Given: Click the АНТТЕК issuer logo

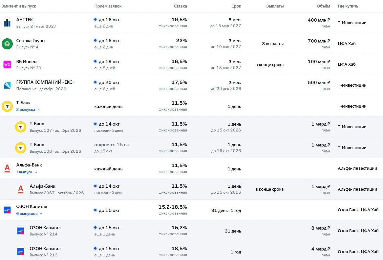Looking at the screenshot, I should click(7, 23).
